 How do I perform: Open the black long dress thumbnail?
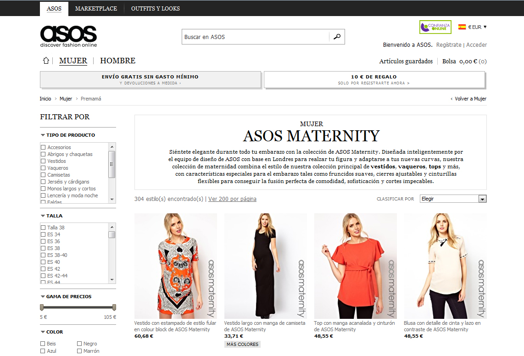click(x=265, y=266)
